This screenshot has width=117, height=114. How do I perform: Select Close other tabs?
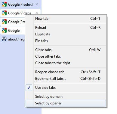[x=66, y=56]
